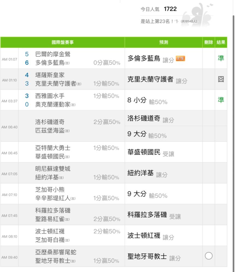
Task: Click 辛辛那堤紅人(主) team name
Action: (x=55, y=198)
